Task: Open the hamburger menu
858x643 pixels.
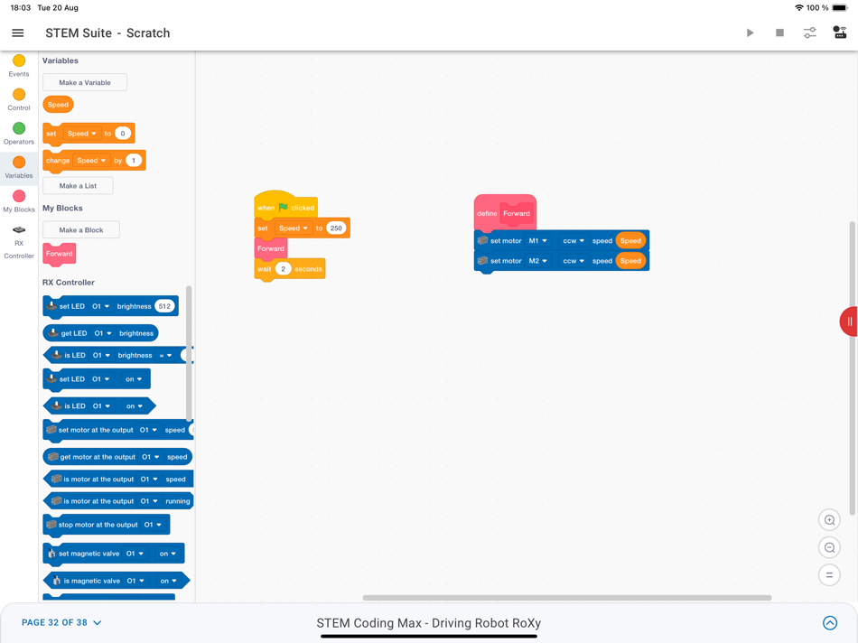Action: point(17,33)
